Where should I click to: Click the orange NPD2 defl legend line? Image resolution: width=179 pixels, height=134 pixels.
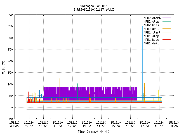pyautogui.click(x=166, y=29)
